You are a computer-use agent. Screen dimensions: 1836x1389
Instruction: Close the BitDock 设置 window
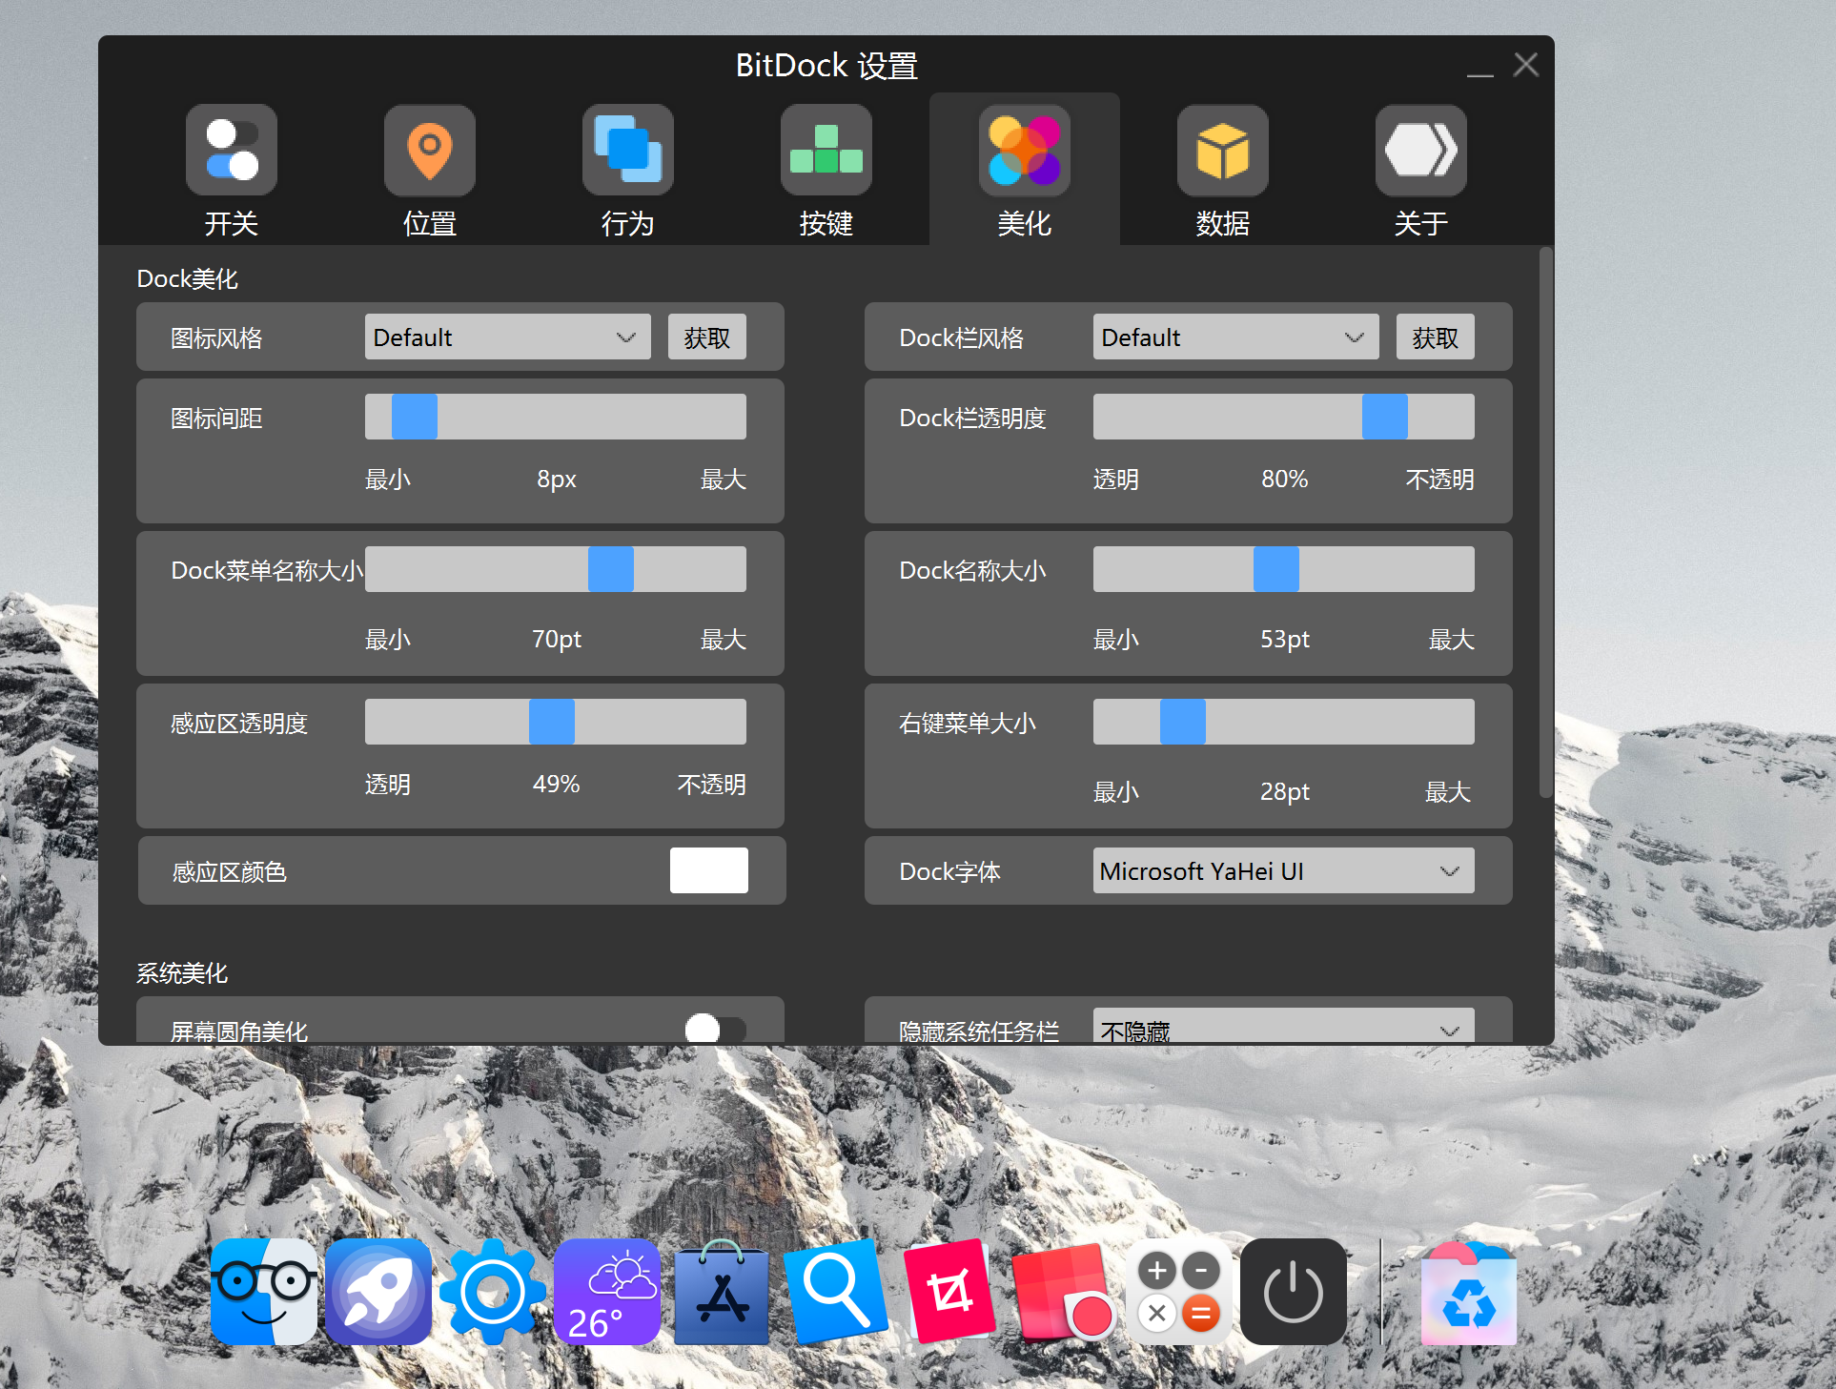point(1526,65)
